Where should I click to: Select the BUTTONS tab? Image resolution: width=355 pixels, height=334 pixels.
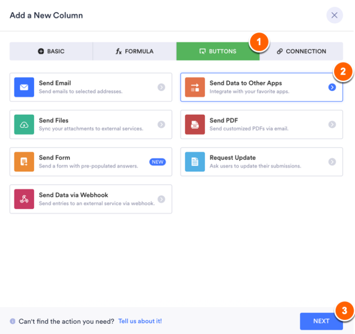[218, 51]
